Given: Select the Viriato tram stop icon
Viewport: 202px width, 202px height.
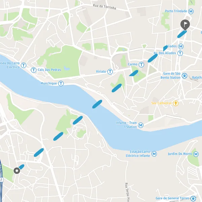Looking at the screenshot, I should pos(110,72).
